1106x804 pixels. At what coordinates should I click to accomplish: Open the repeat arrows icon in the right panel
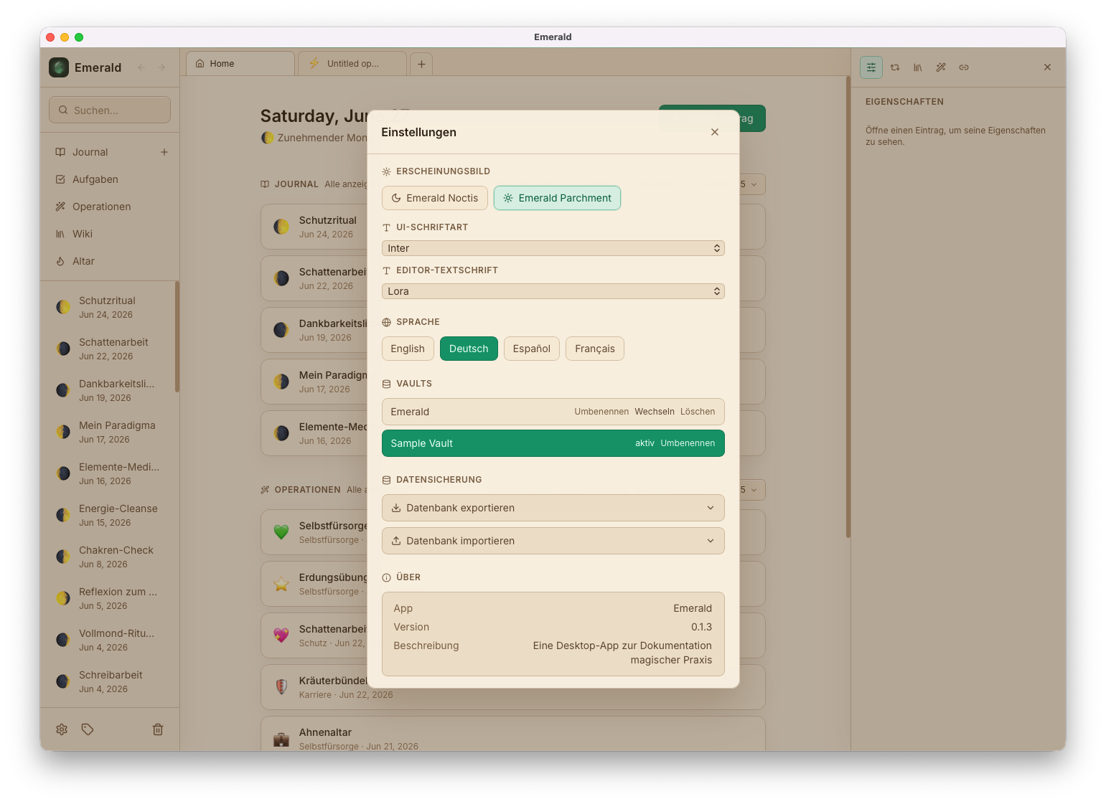895,67
